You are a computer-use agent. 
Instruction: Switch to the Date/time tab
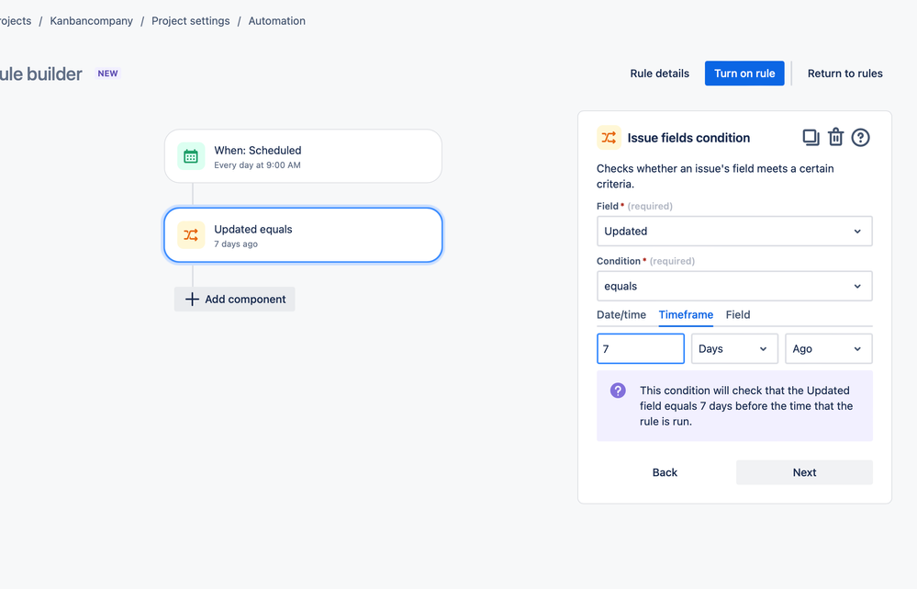pos(621,315)
